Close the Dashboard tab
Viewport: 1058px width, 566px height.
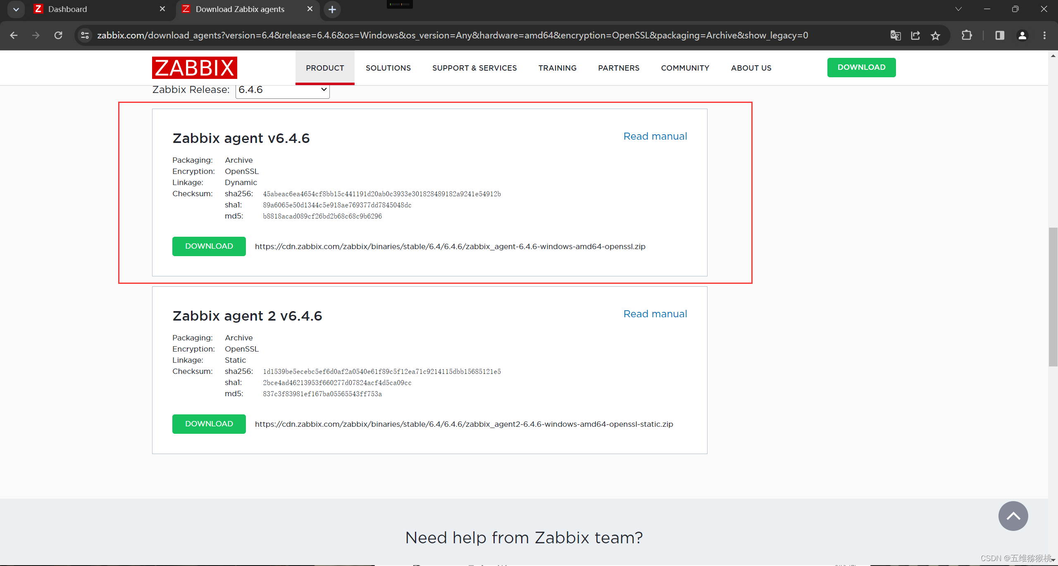[162, 9]
